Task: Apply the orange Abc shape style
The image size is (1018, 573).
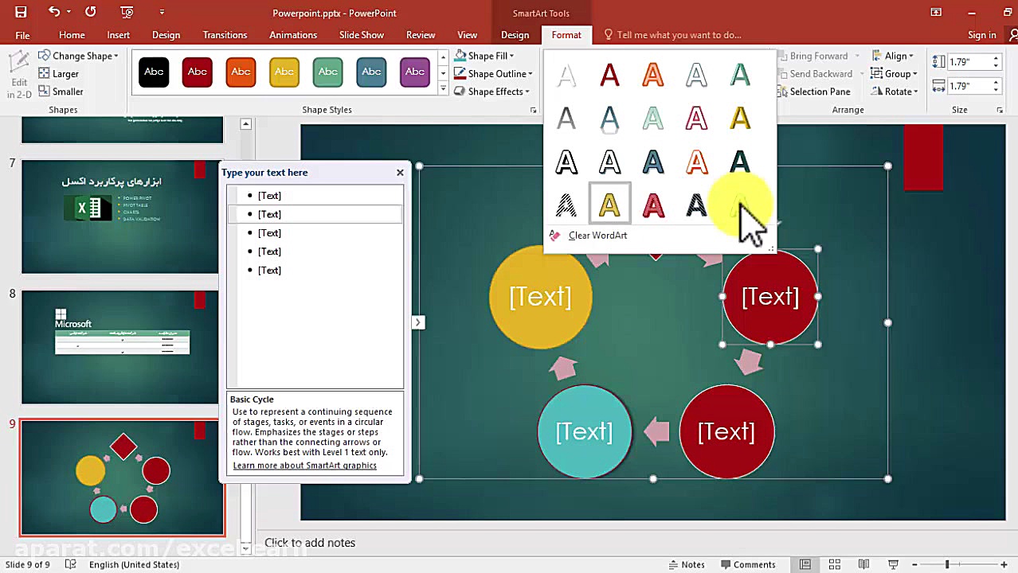Action: coord(241,72)
